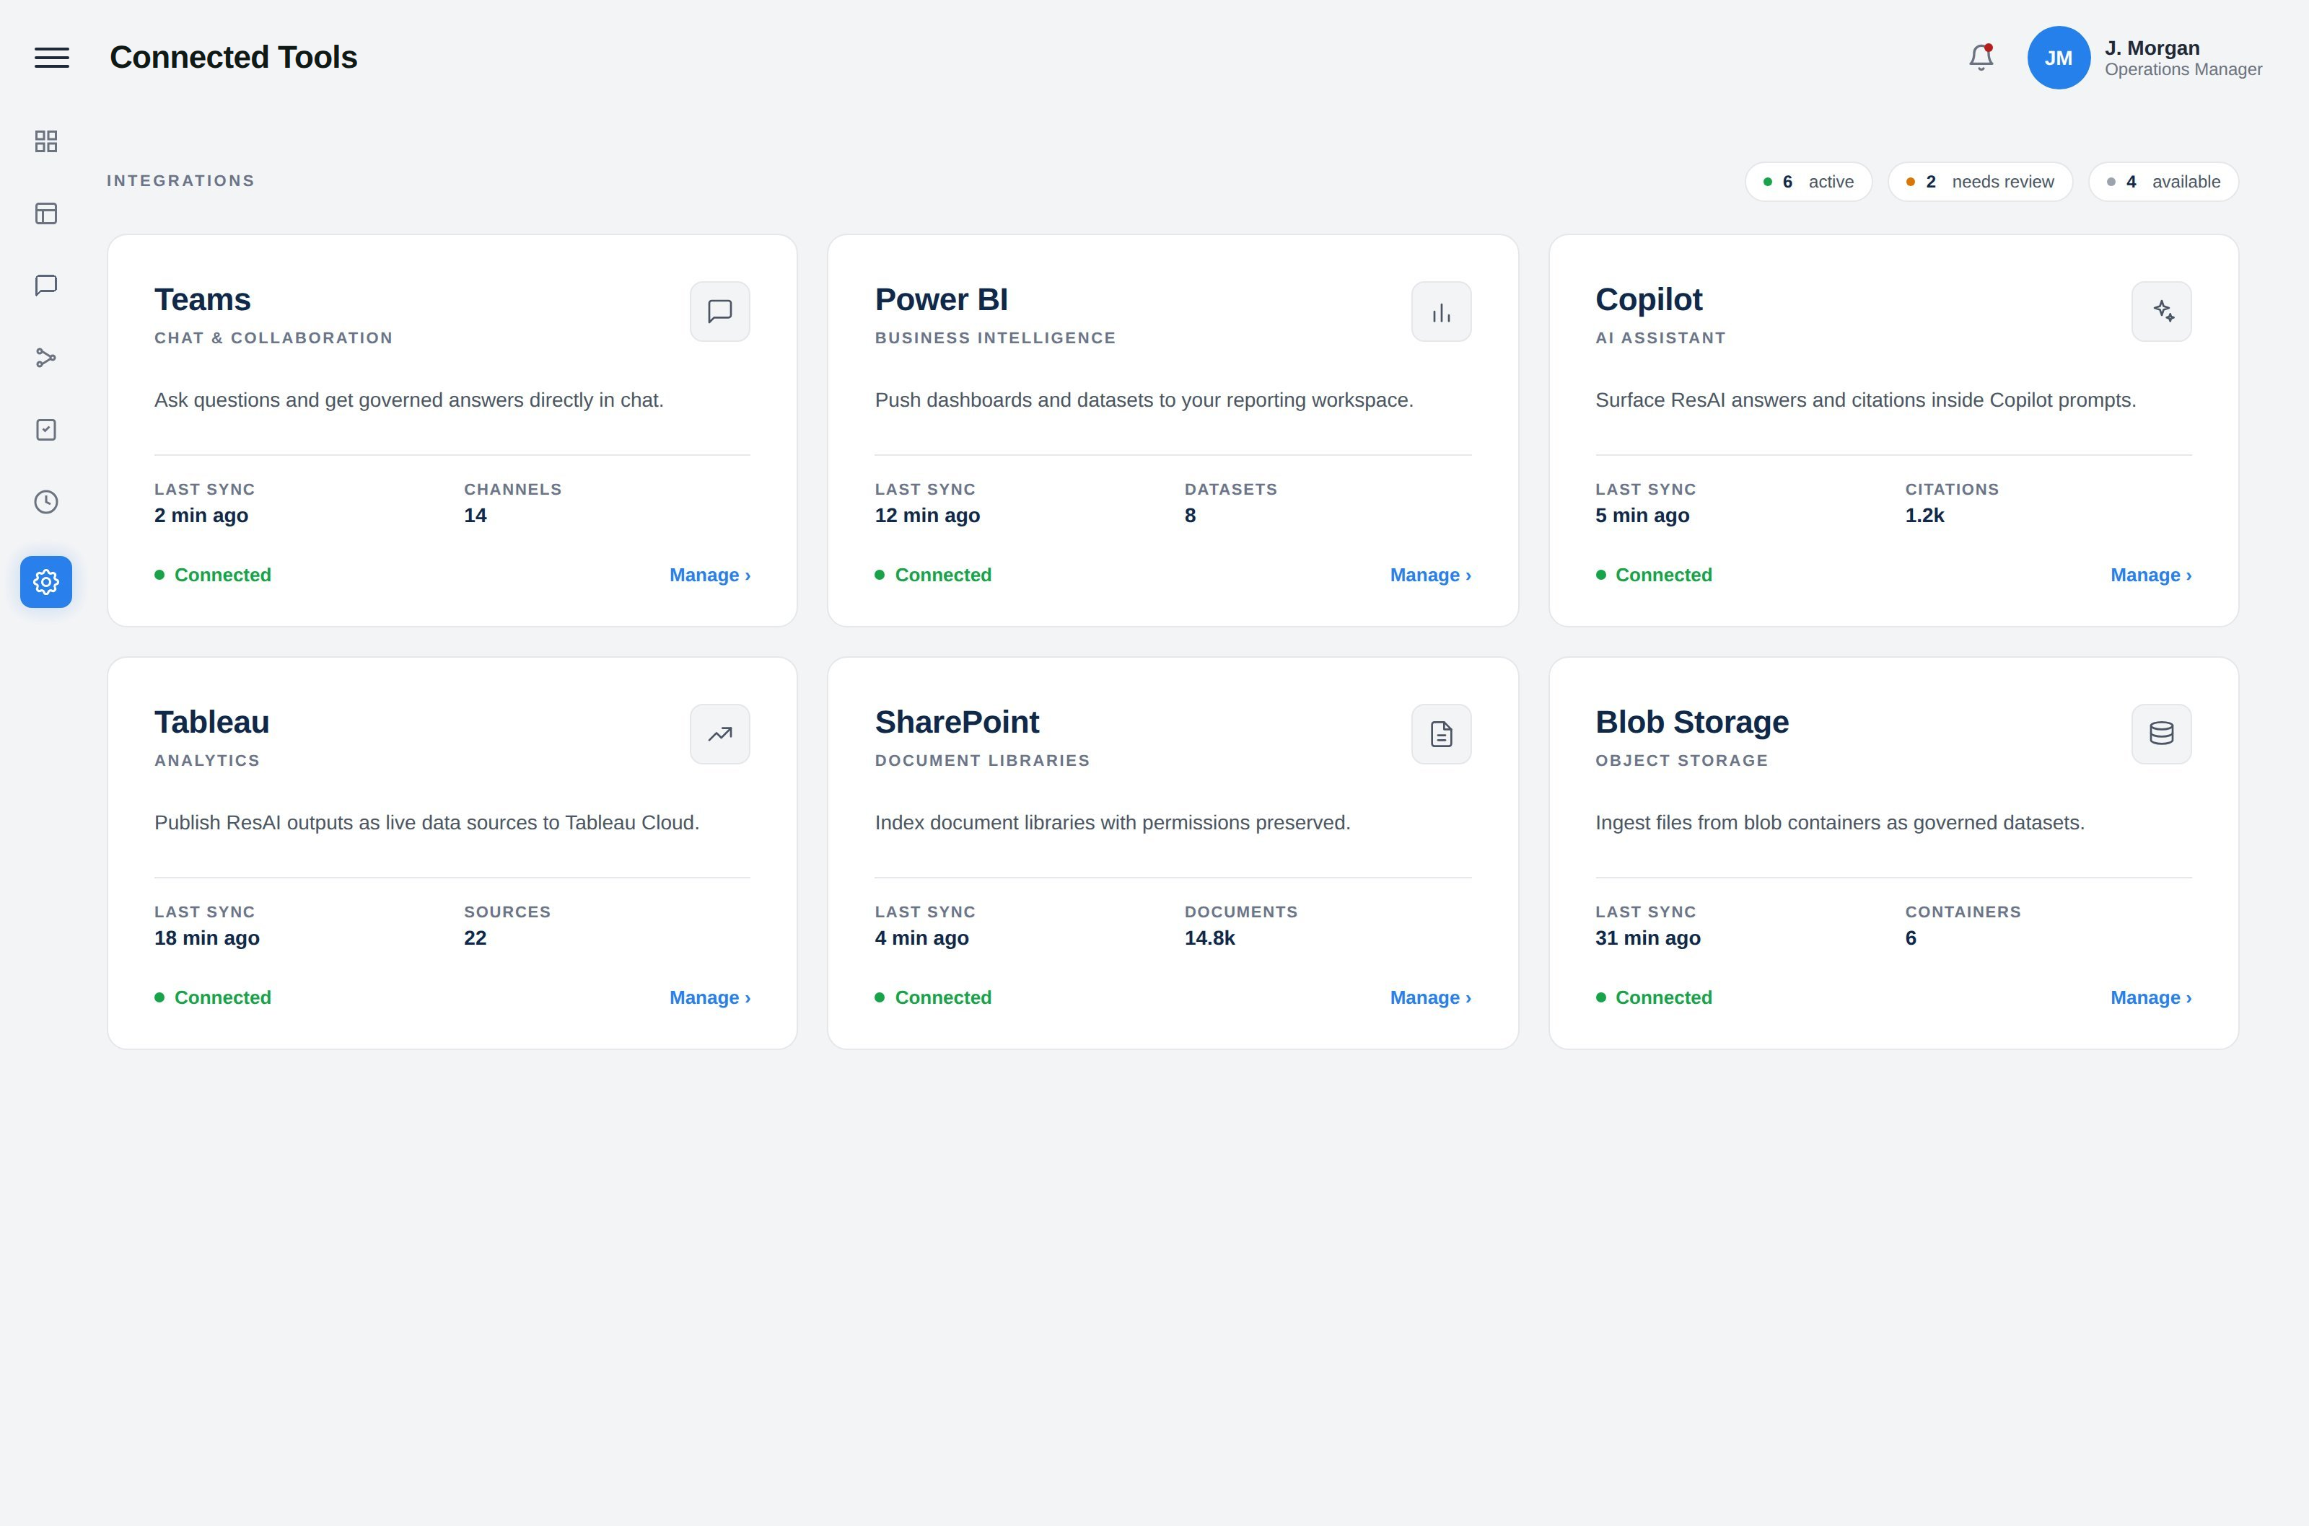Viewport: 2309px width, 1526px height.
Task: Click Copilot last sync "5 min ago"
Action: 1642,516
